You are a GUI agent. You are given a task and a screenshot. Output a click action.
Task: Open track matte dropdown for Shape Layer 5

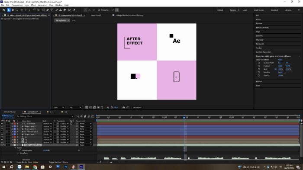(x=64, y=126)
